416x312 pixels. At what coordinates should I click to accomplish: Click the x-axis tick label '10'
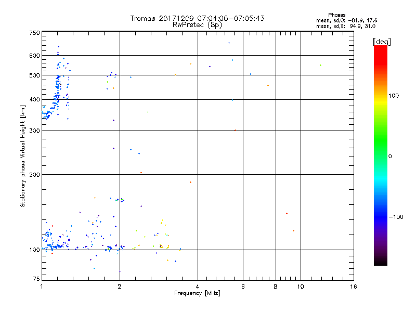click(301, 287)
